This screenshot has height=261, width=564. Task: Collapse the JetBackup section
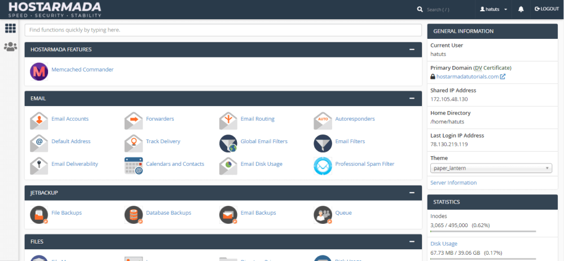pos(412,193)
